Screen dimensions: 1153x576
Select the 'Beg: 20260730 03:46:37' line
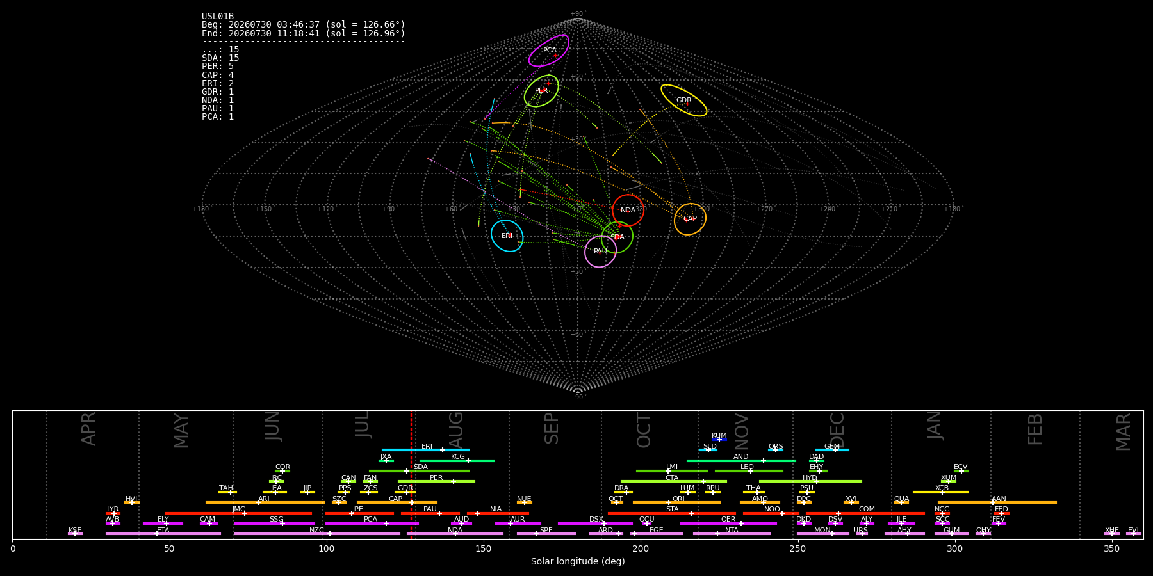pyautogui.click(x=304, y=25)
